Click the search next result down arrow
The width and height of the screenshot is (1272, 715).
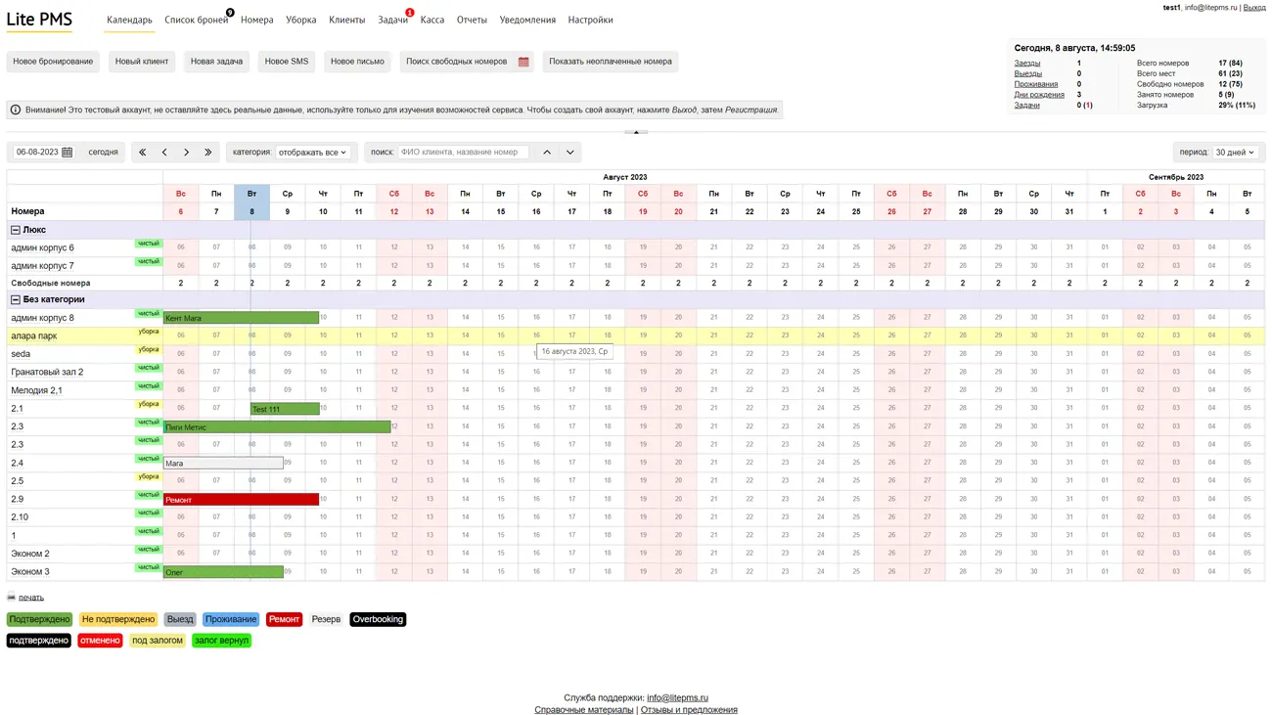(569, 153)
